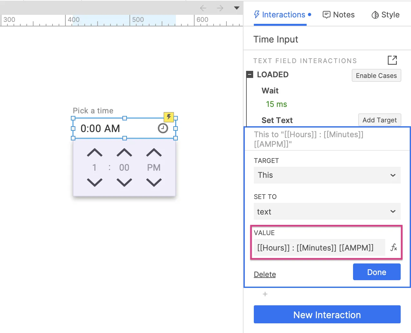Click the forward arrow above the ruler
The image size is (411, 333).
(220, 8)
